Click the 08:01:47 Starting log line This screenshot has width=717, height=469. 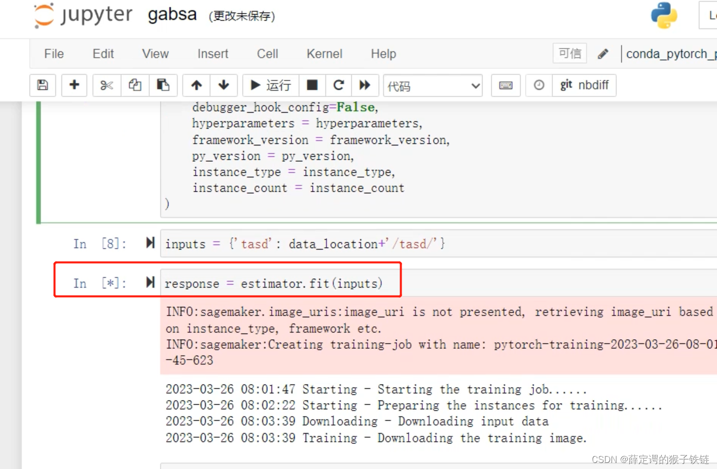[x=376, y=389]
